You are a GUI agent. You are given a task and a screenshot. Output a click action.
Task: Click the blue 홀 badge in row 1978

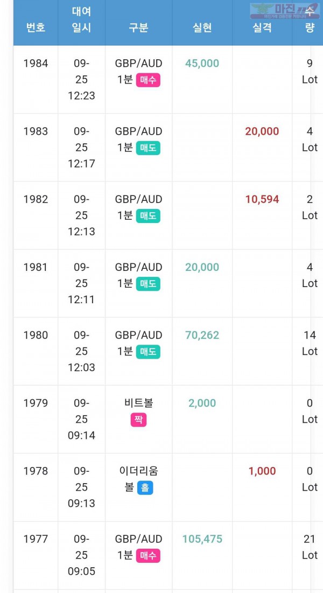pos(145,487)
